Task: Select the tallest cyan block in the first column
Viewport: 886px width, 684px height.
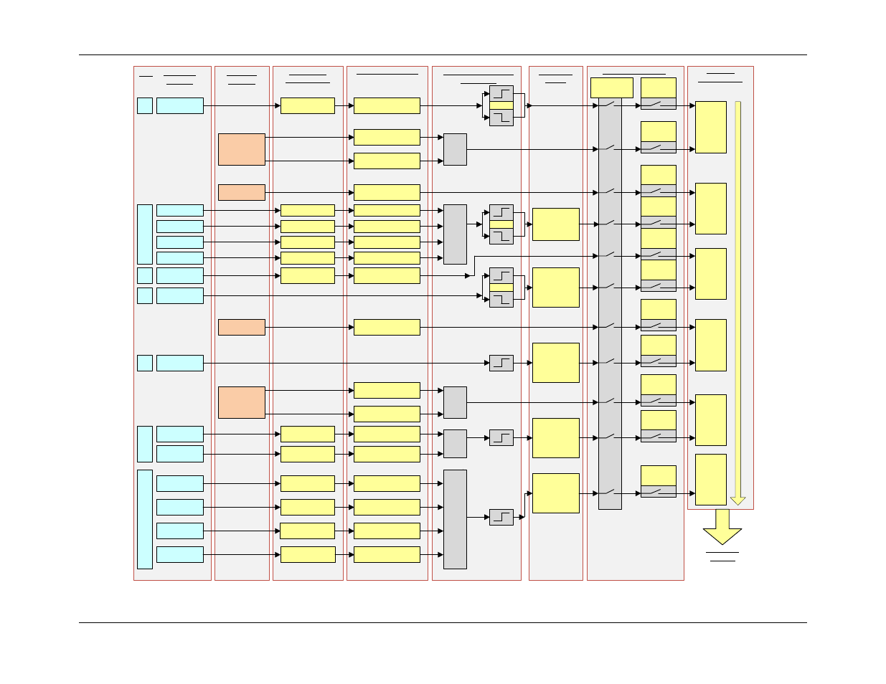Action: click(145, 519)
